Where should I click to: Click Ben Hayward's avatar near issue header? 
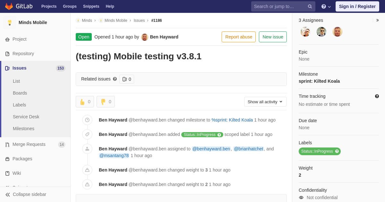click(145, 37)
